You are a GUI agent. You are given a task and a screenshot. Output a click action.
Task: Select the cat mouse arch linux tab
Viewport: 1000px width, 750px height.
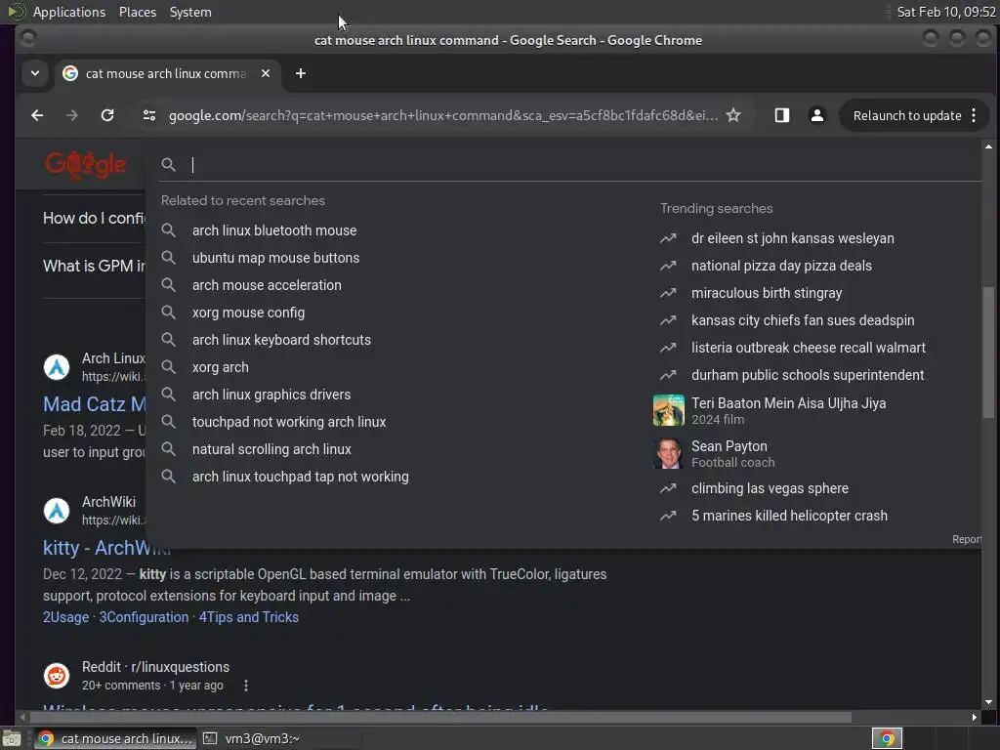point(167,73)
